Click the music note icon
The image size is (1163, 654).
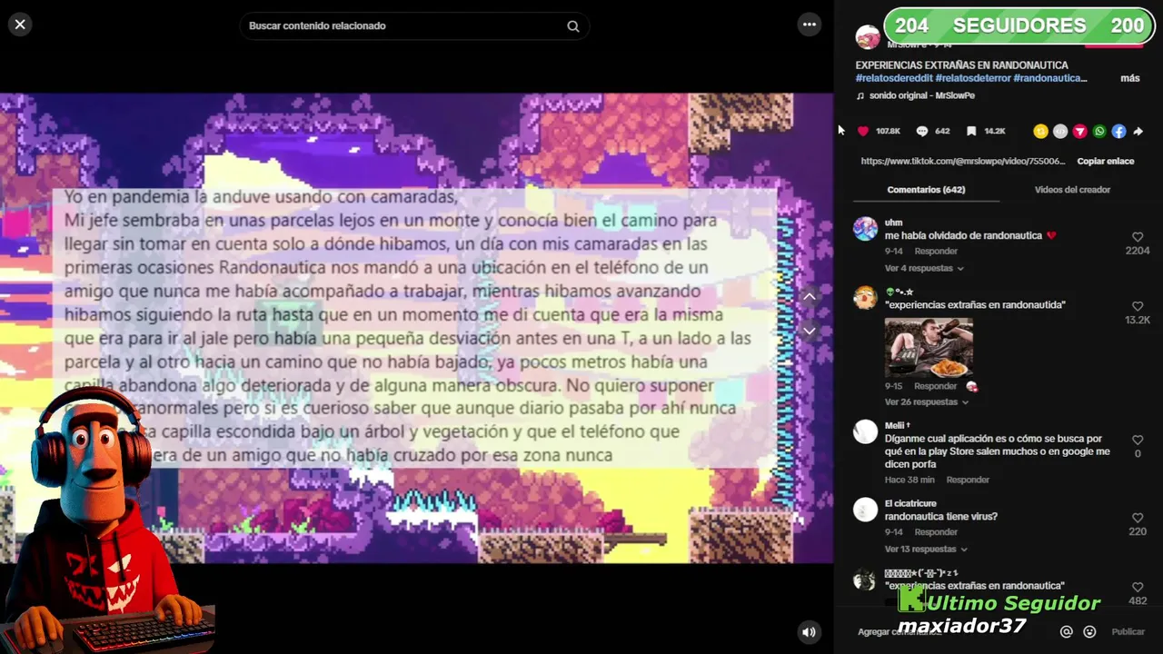(x=860, y=95)
